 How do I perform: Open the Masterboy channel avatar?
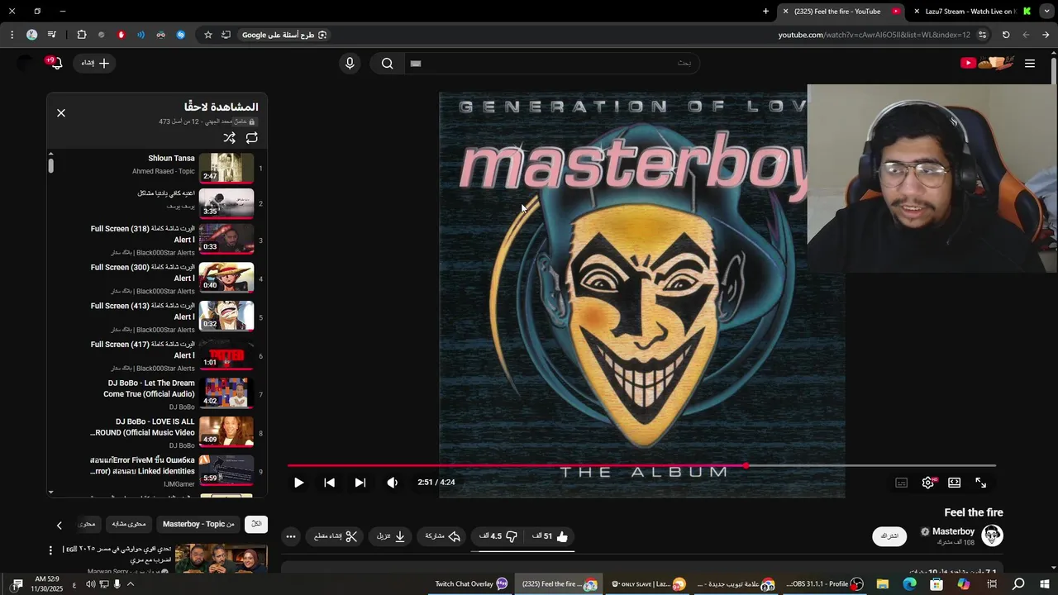coord(992,535)
